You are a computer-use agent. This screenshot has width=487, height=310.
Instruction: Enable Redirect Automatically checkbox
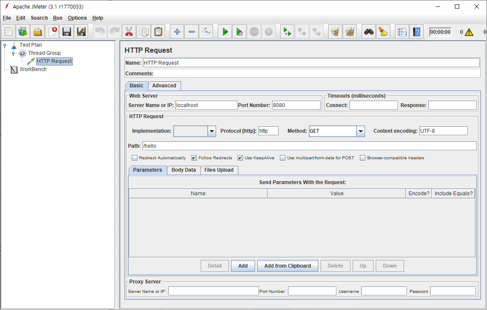[x=134, y=158]
